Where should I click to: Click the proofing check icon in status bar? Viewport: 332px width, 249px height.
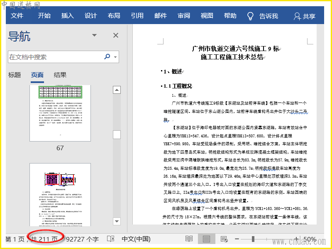(x=110, y=239)
